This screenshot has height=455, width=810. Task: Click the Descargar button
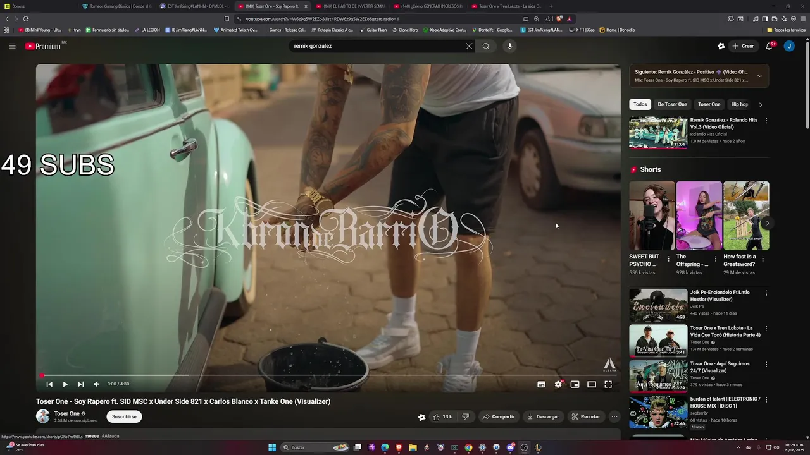(543, 416)
